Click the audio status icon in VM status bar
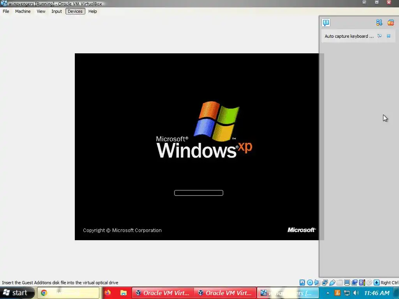 (x=317, y=283)
